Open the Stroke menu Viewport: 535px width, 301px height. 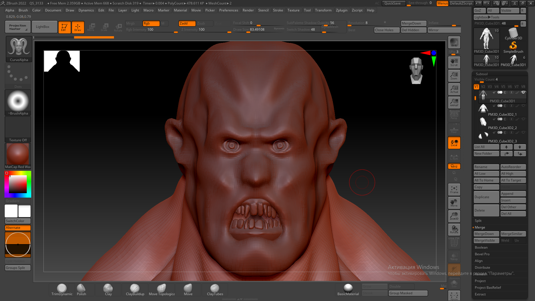click(x=278, y=10)
